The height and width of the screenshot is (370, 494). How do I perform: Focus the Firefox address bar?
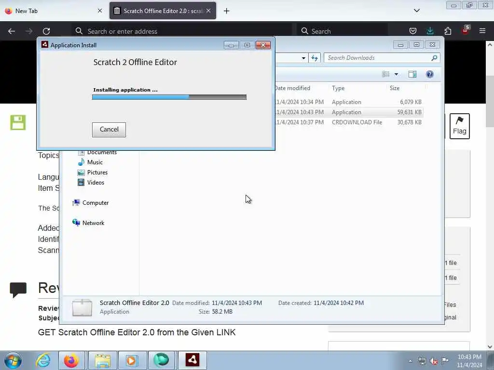[x=183, y=31]
